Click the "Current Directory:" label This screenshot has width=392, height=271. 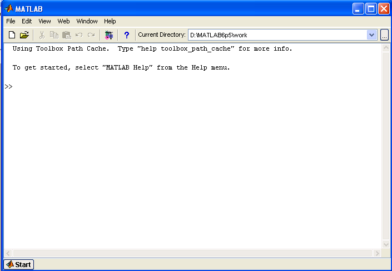(x=162, y=35)
